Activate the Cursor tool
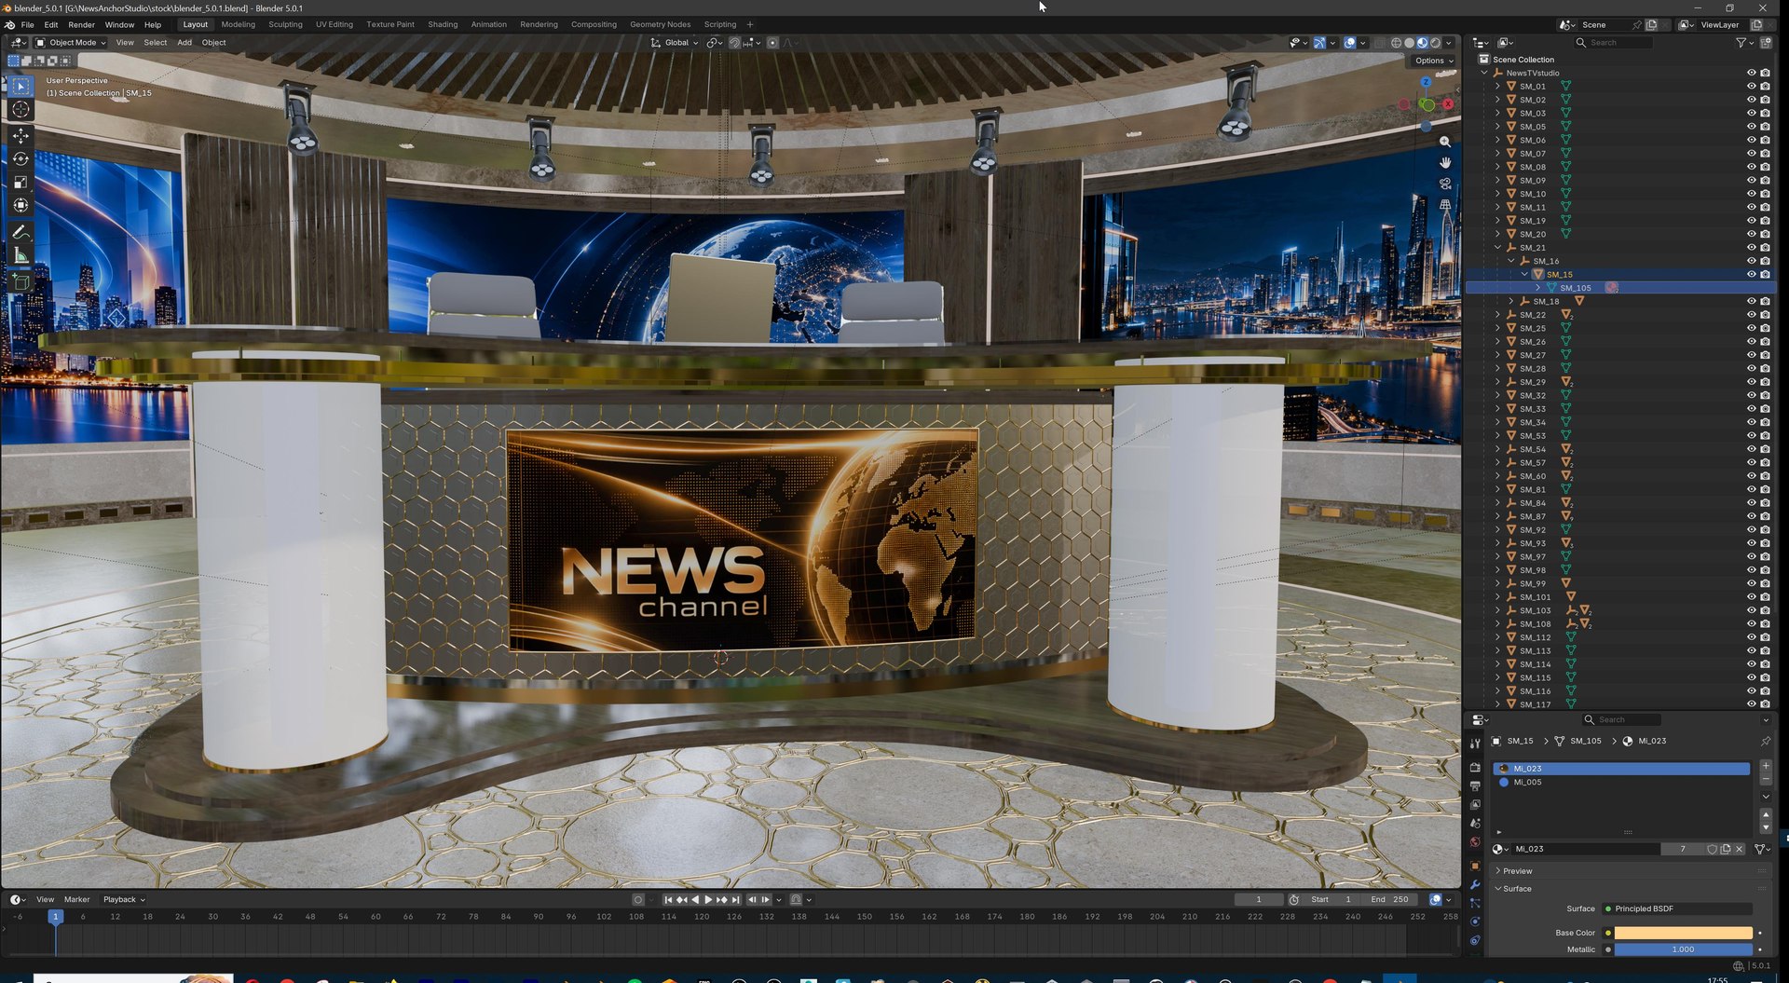 pos(20,109)
